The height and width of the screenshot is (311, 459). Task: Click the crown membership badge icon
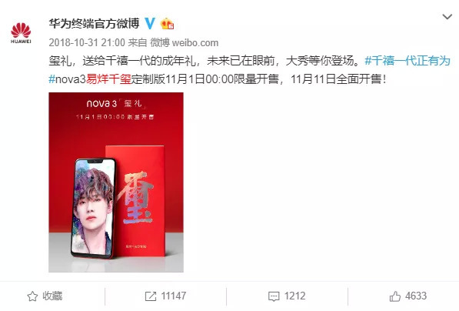167,23
